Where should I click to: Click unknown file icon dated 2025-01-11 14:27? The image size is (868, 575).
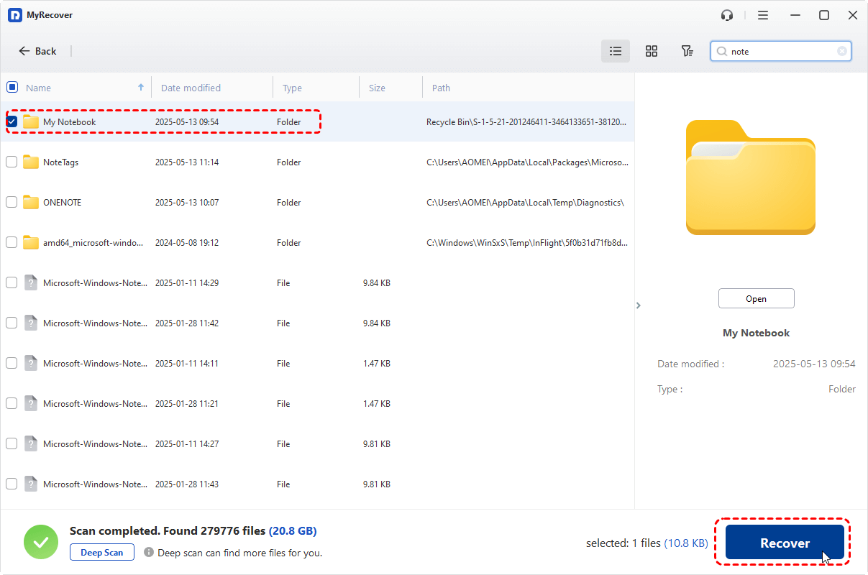[x=30, y=443]
